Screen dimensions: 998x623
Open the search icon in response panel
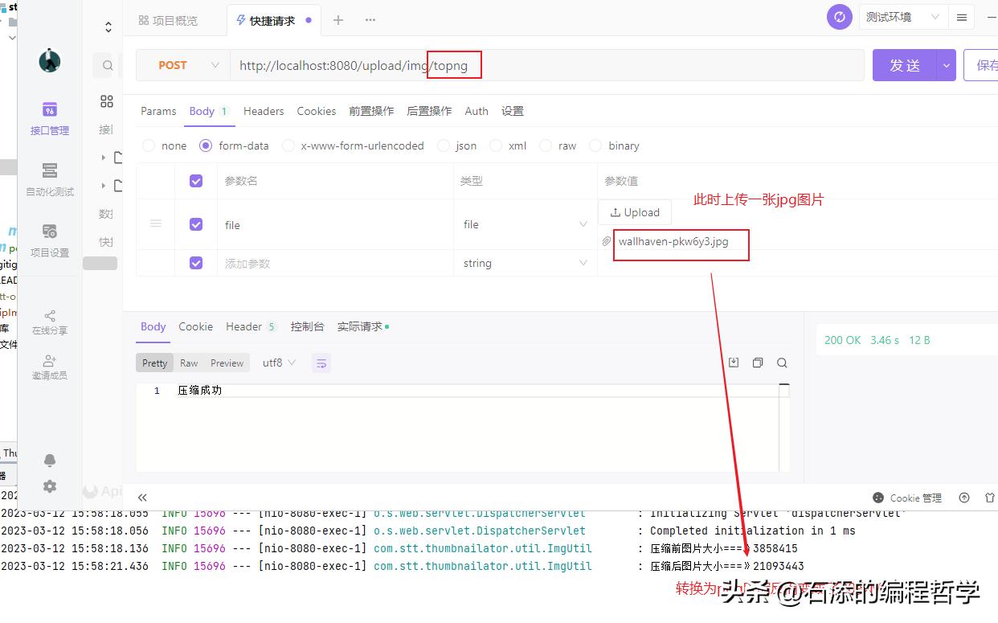pos(782,363)
